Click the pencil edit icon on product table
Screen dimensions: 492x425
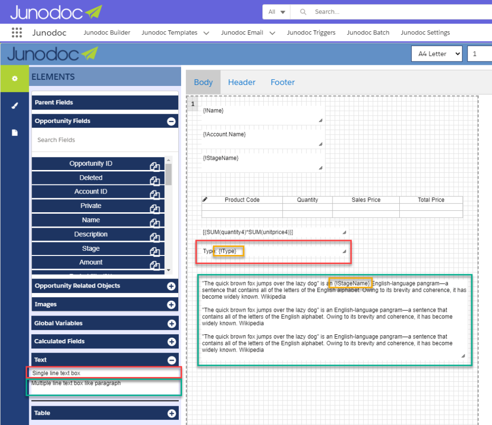pyautogui.click(x=205, y=199)
